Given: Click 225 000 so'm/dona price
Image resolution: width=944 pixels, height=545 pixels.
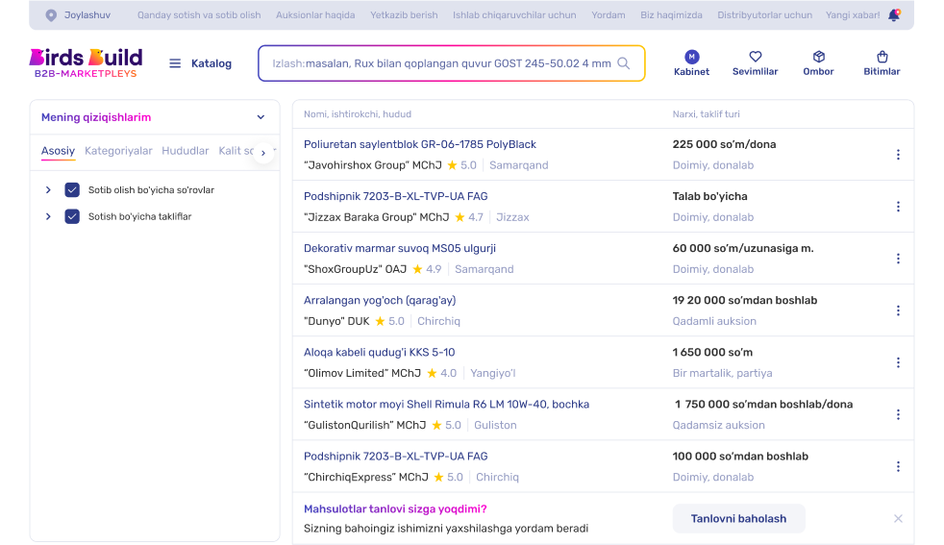Looking at the screenshot, I should click(x=724, y=144).
